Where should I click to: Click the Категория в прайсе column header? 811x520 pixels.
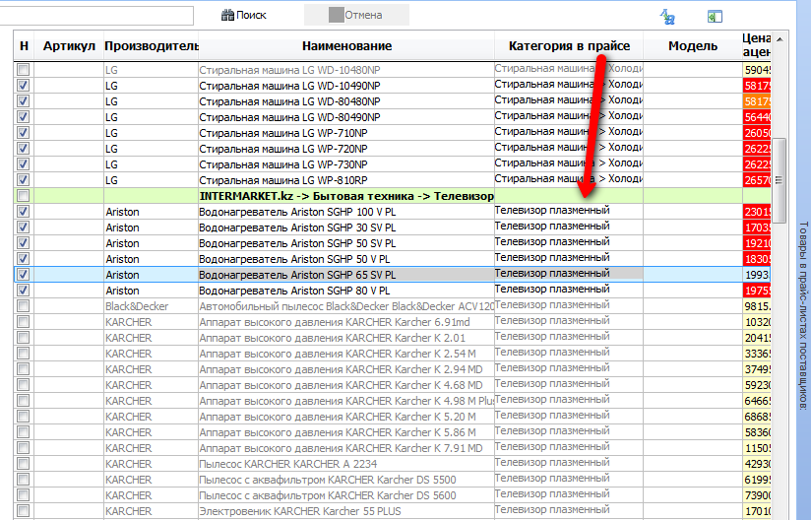pyautogui.click(x=569, y=46)
